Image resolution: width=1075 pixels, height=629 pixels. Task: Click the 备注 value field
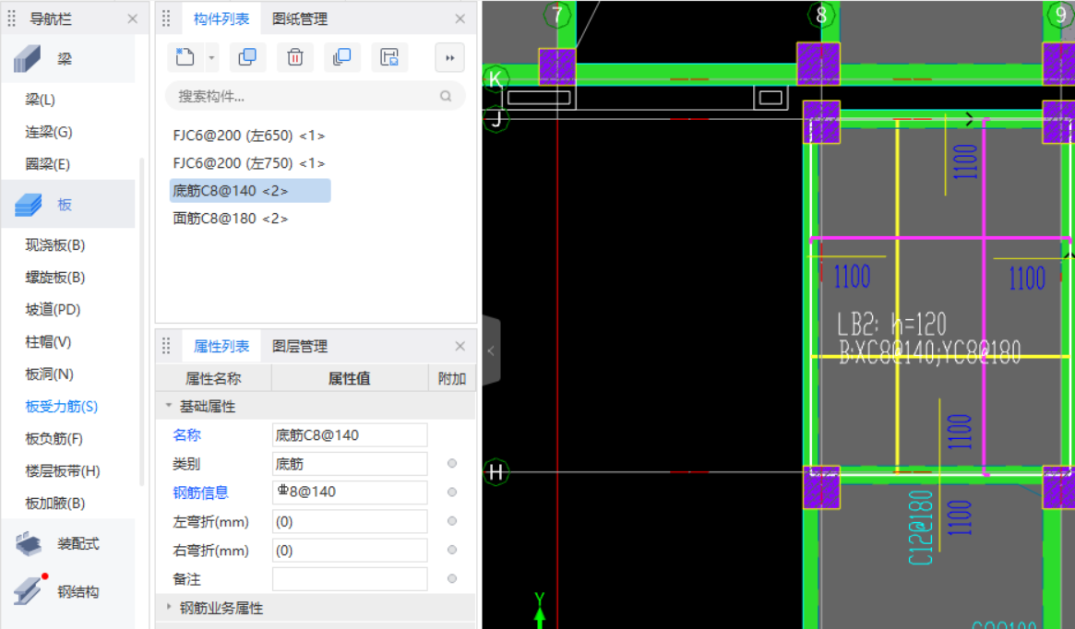tap(350, 579)
